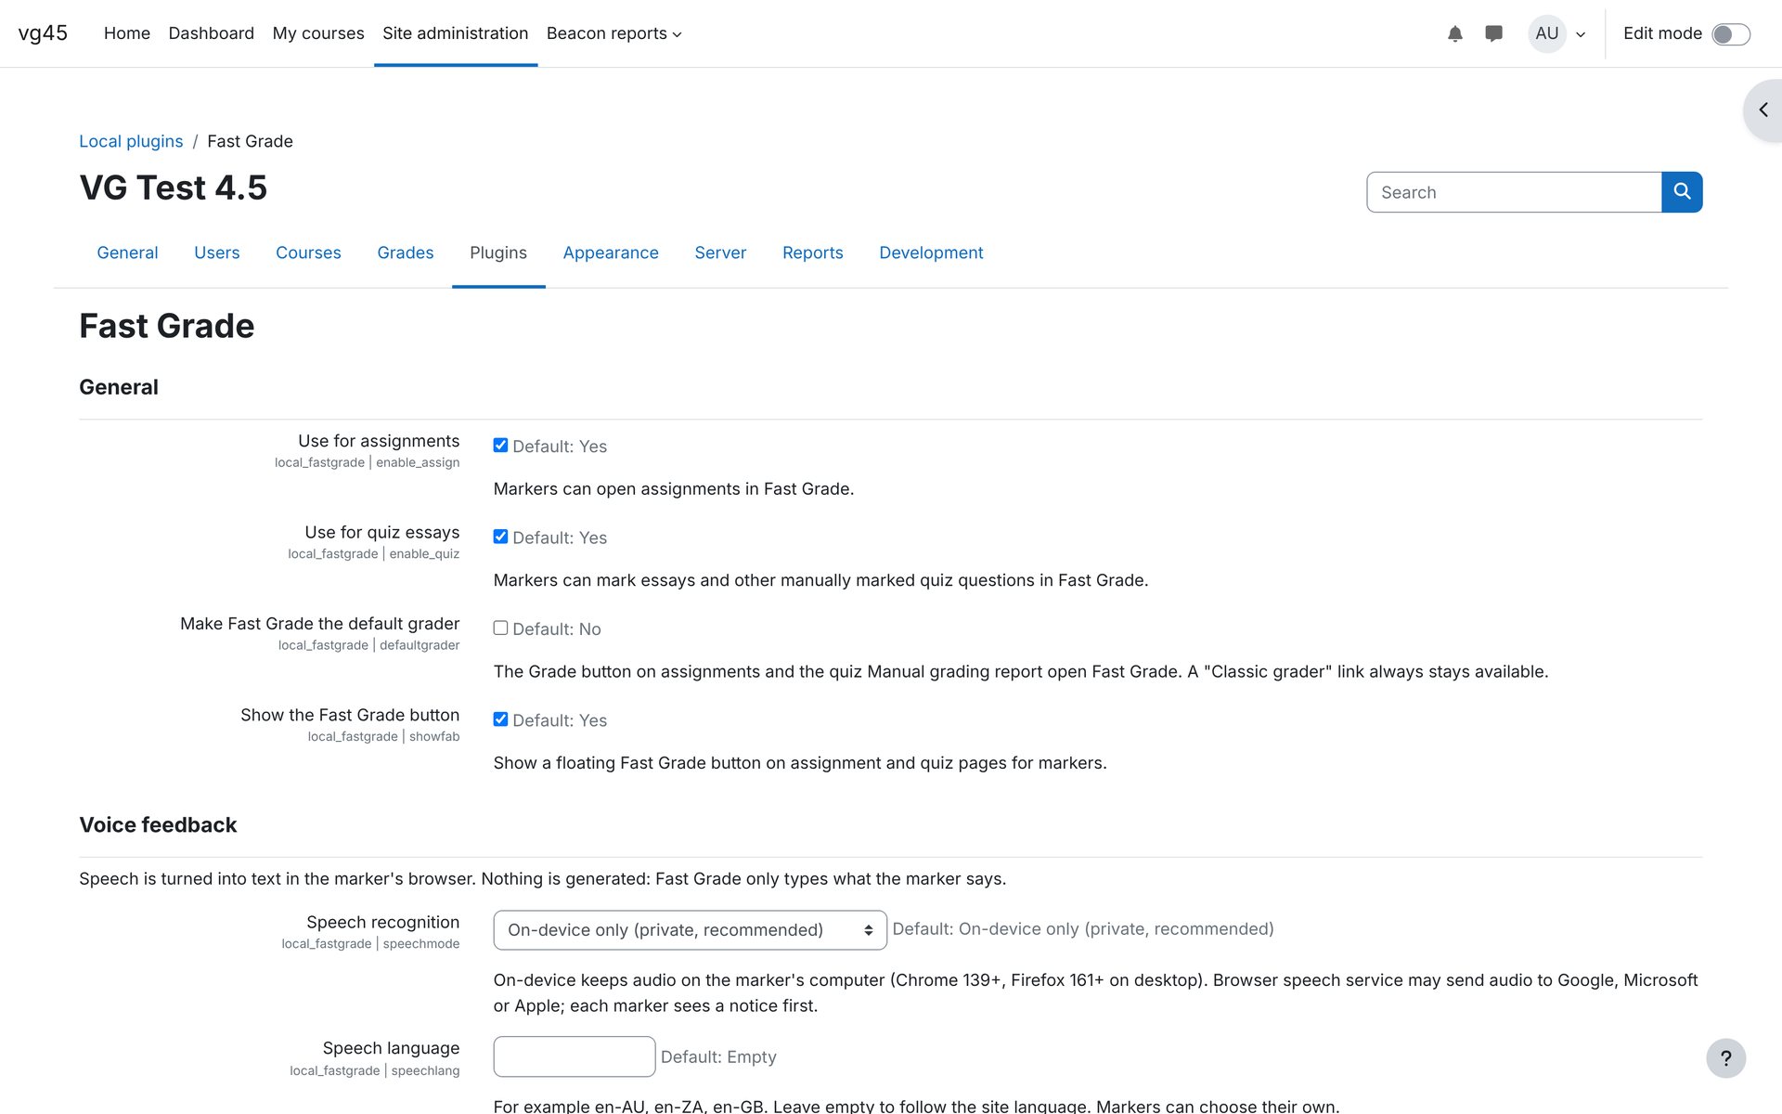Click the 'local_fastgrade | defaultgrader' setting name
This screenshot has width=1782, height=1114.
tap(368, 645)
